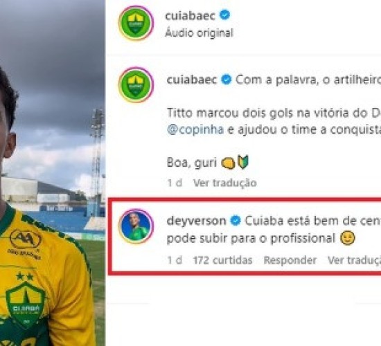Click the green shield emoji after 'Boa, guri'
The height and width of the screenshot is (346, 381).
(243, 162)
